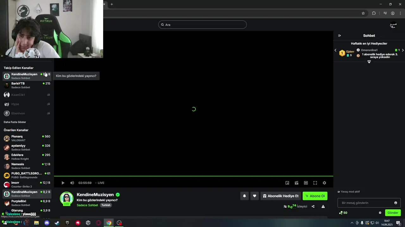
Task: Click in the Ara search box
Action: (202, 25)
